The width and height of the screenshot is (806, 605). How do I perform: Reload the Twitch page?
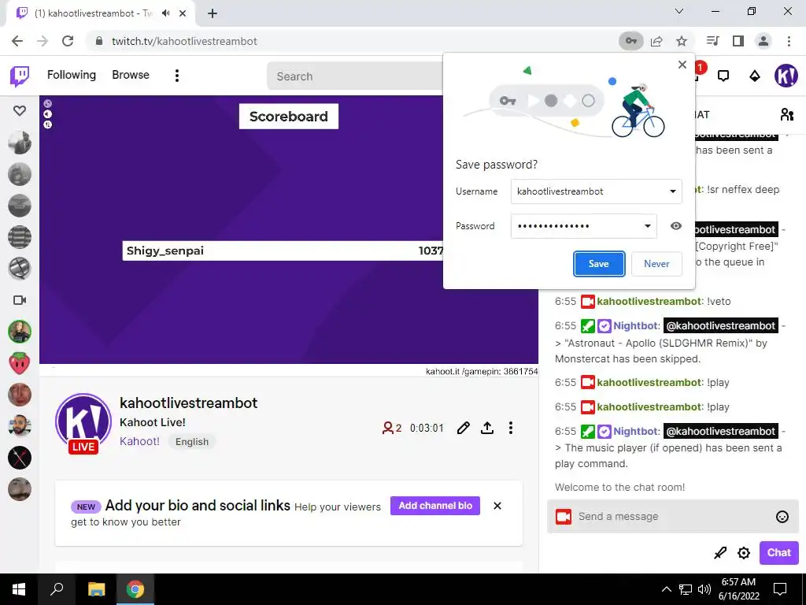click(x=68, y=41)
